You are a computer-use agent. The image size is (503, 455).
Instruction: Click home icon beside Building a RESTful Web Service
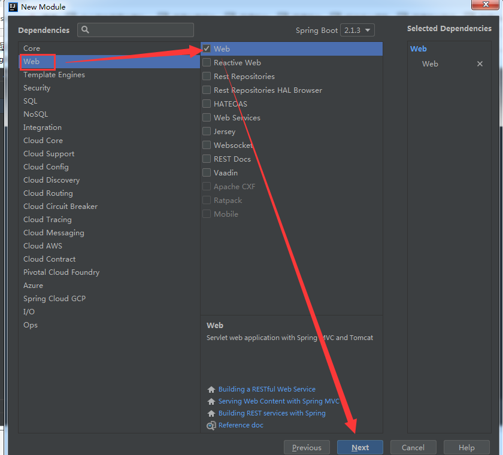click(211, 389)
